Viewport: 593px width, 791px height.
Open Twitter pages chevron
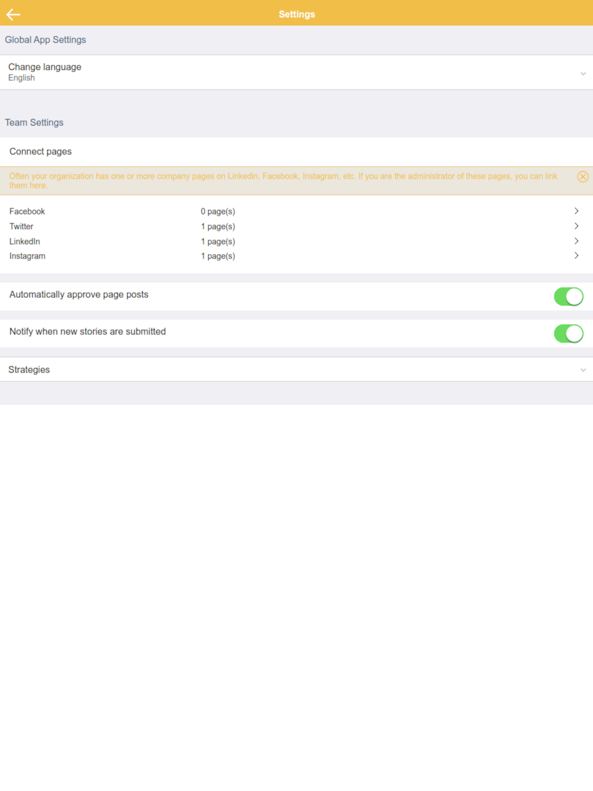576,226
